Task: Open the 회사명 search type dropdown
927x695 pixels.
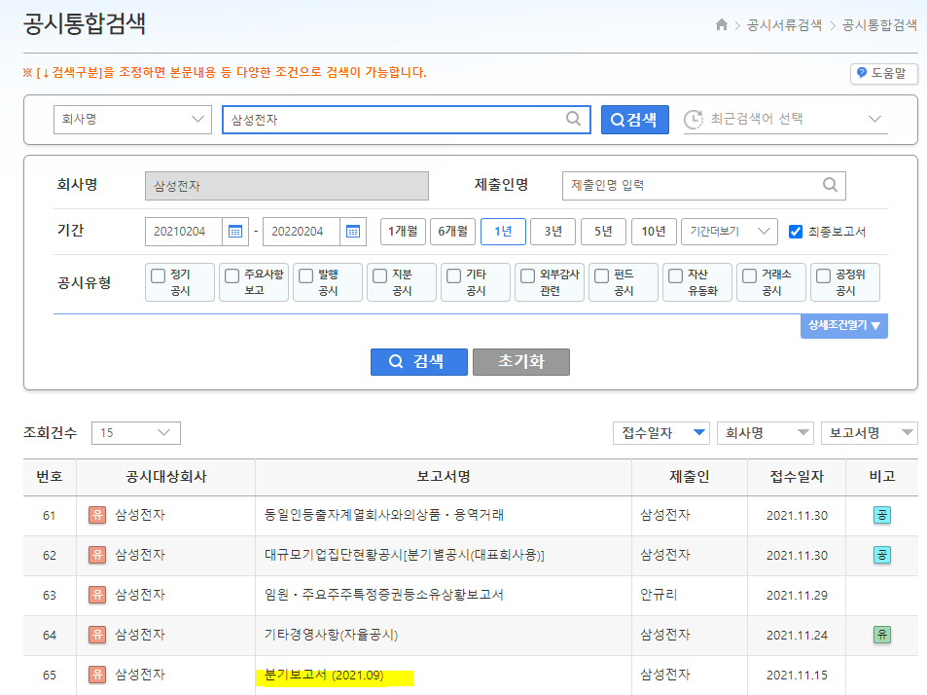Action: [x=132, y=120]
